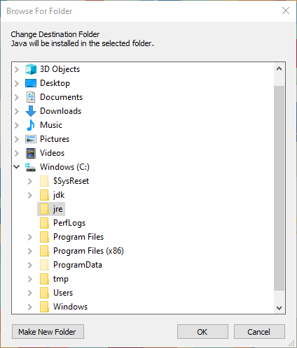
Task: Click the Program Files folder icon
Action: [x=44, y=237]
